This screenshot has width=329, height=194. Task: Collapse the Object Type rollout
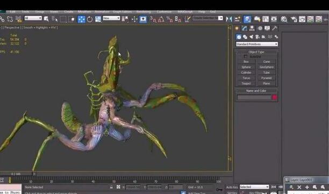pos(256,52)
